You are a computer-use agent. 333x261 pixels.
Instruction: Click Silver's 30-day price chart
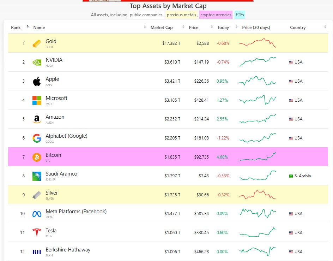point(258,195)
